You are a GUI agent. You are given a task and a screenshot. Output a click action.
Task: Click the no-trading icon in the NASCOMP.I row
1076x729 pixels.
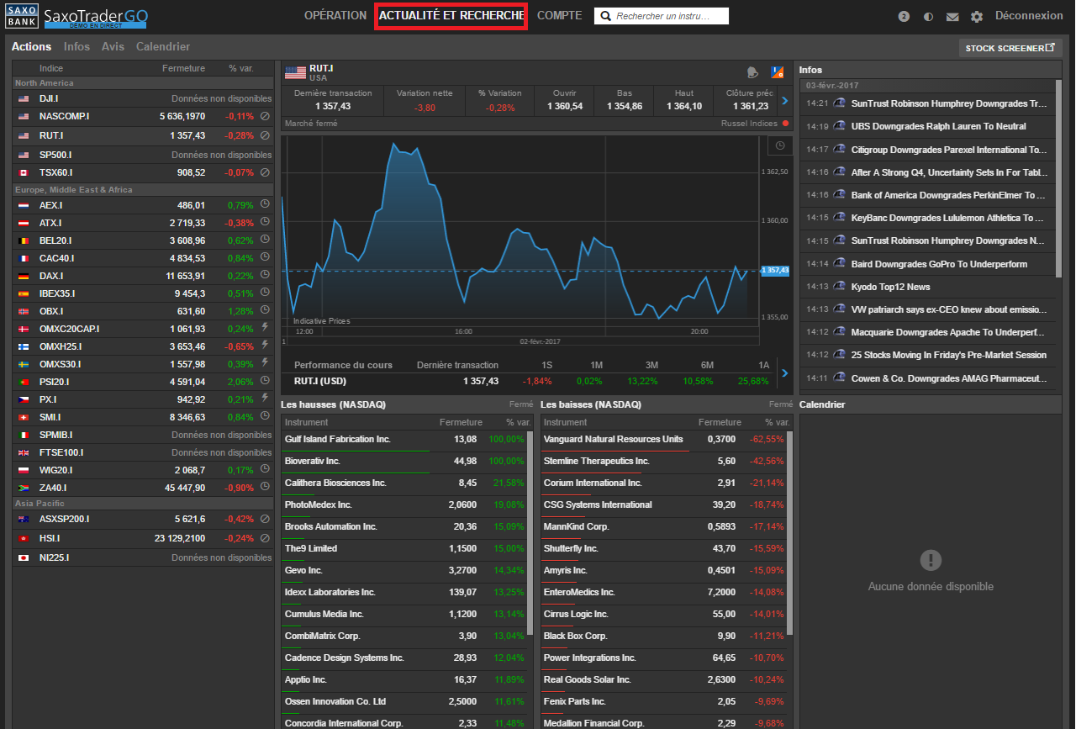coord(265,116)
